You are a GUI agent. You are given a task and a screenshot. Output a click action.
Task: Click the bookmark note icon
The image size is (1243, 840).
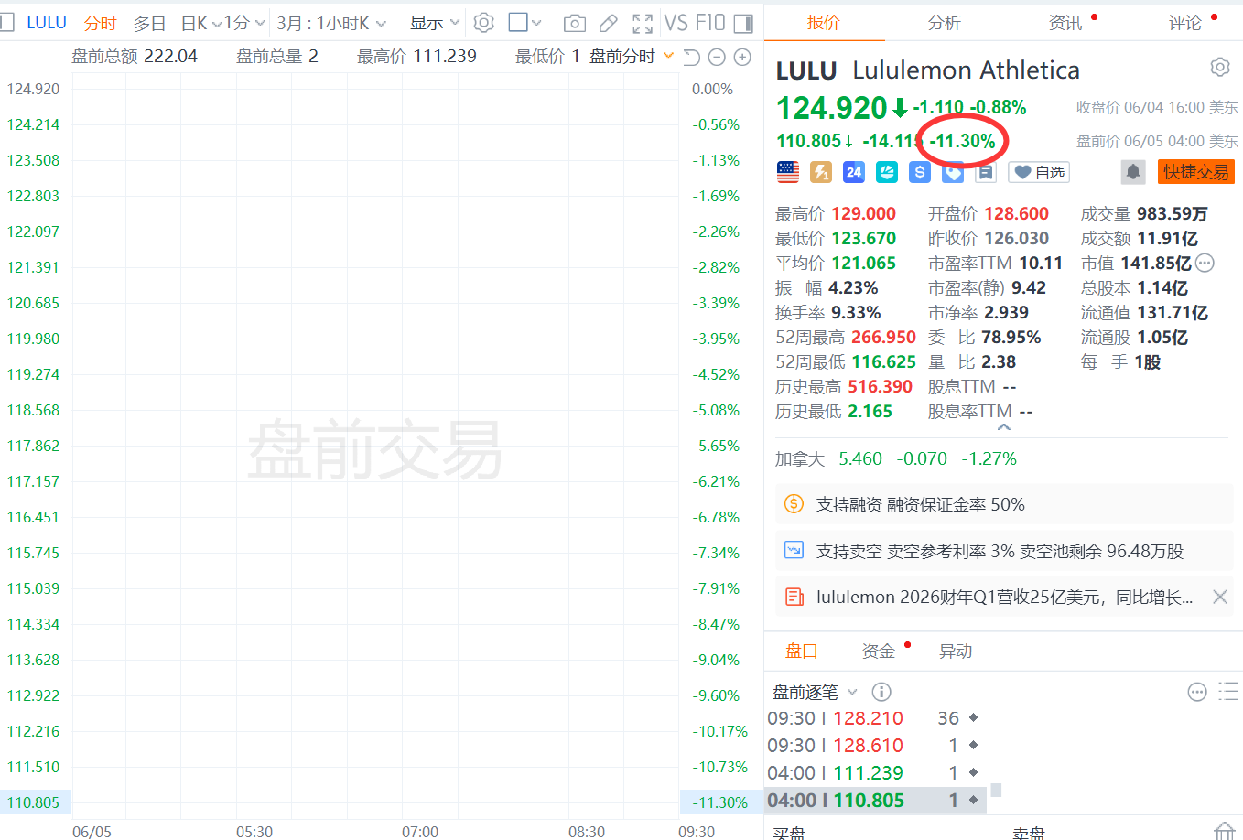(986, 172)
